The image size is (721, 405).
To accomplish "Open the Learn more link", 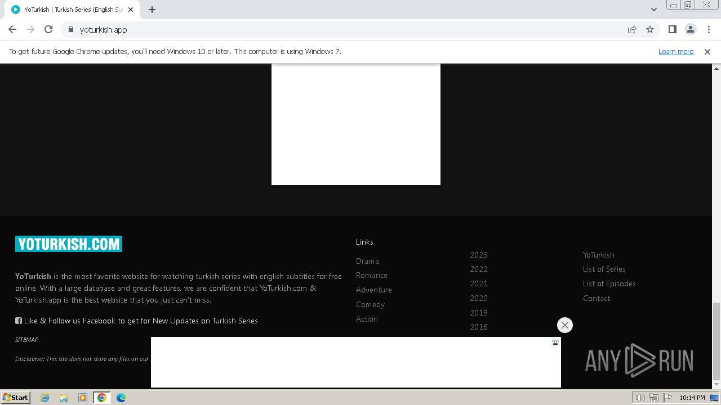I will [676, 51].
